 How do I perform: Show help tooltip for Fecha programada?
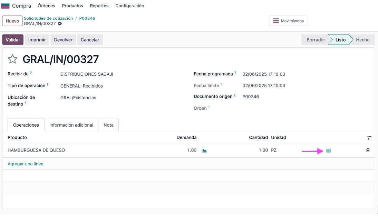coord(235,72)
